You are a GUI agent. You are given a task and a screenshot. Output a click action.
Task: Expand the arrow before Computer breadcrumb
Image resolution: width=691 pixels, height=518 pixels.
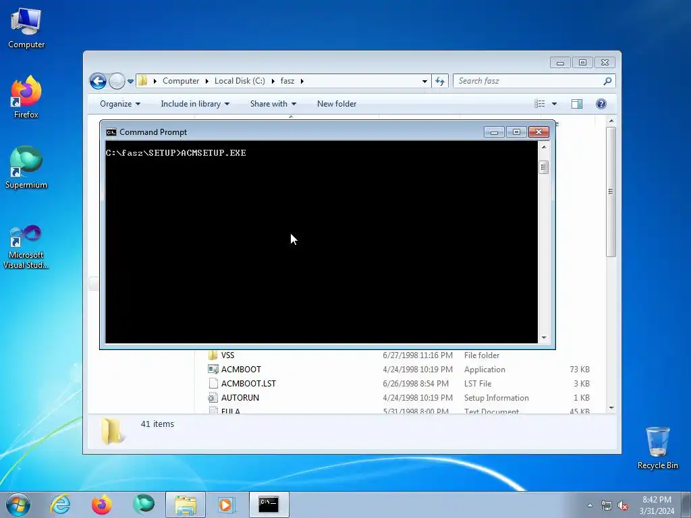point(155,81)
